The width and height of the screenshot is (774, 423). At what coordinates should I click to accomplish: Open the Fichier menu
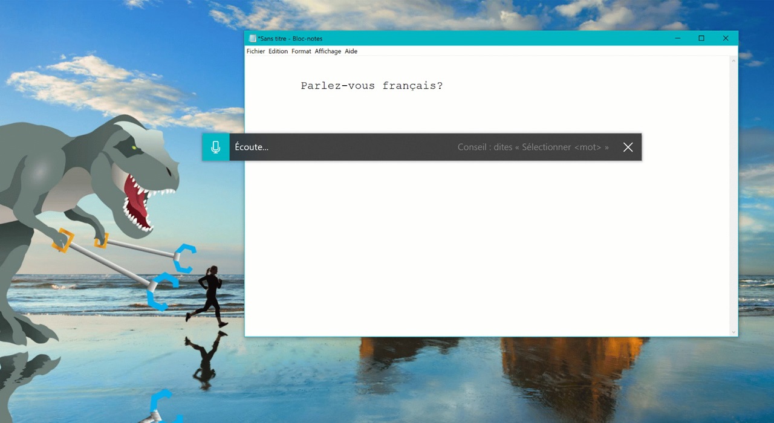point(256,51)
